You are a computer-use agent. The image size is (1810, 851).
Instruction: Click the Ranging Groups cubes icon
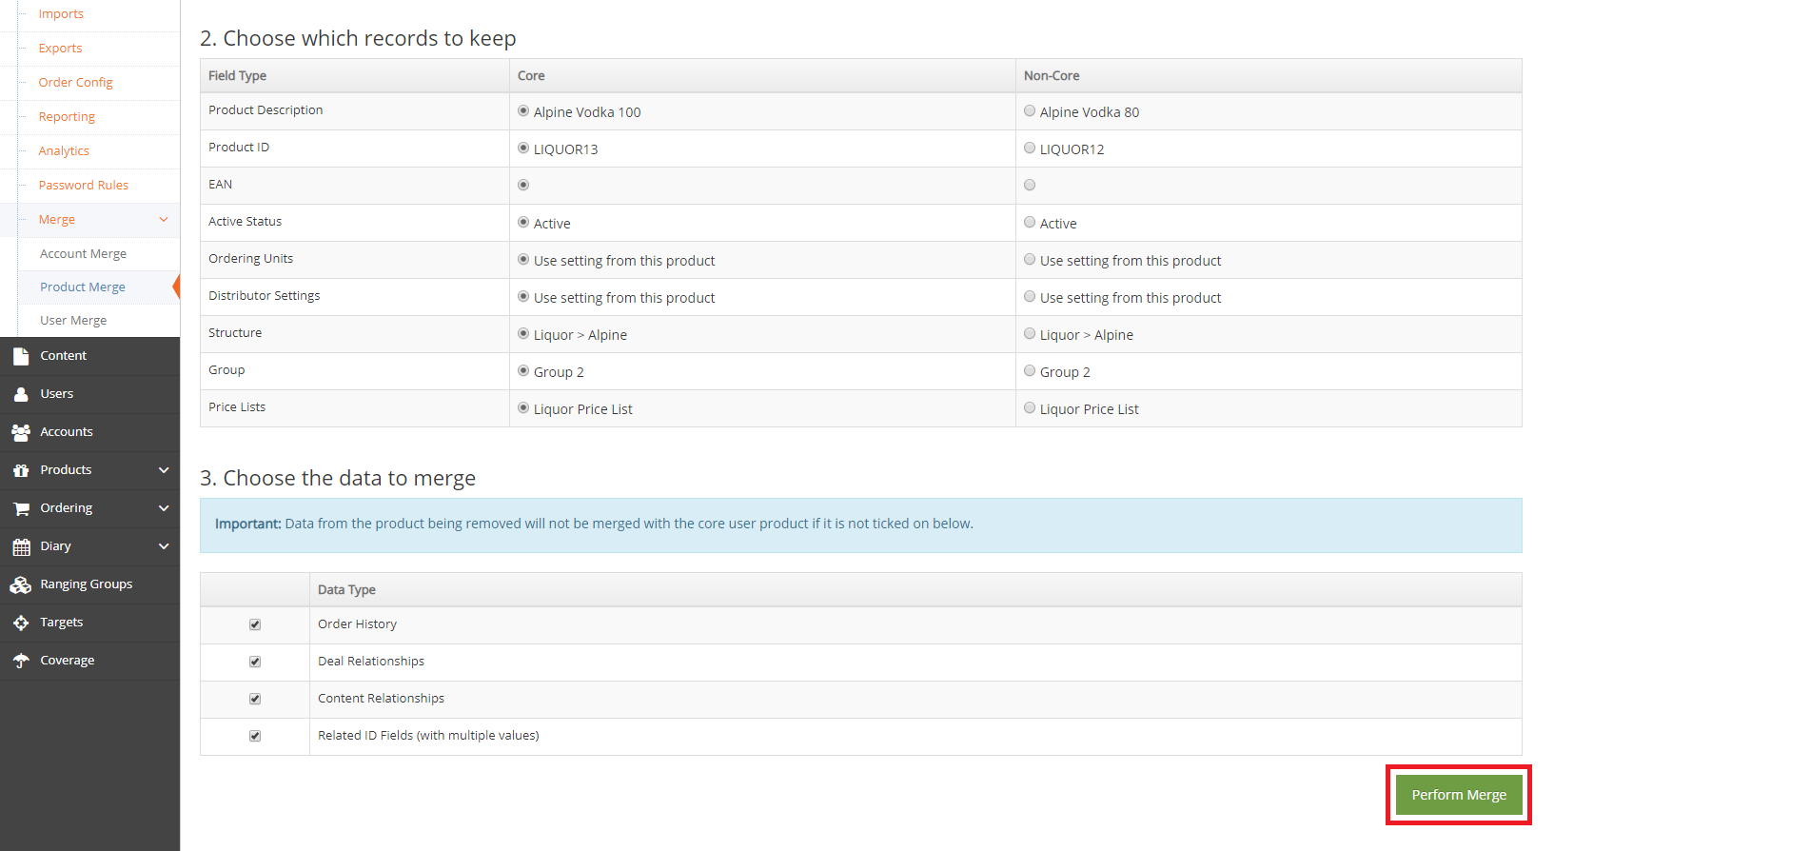coord(21,584)
